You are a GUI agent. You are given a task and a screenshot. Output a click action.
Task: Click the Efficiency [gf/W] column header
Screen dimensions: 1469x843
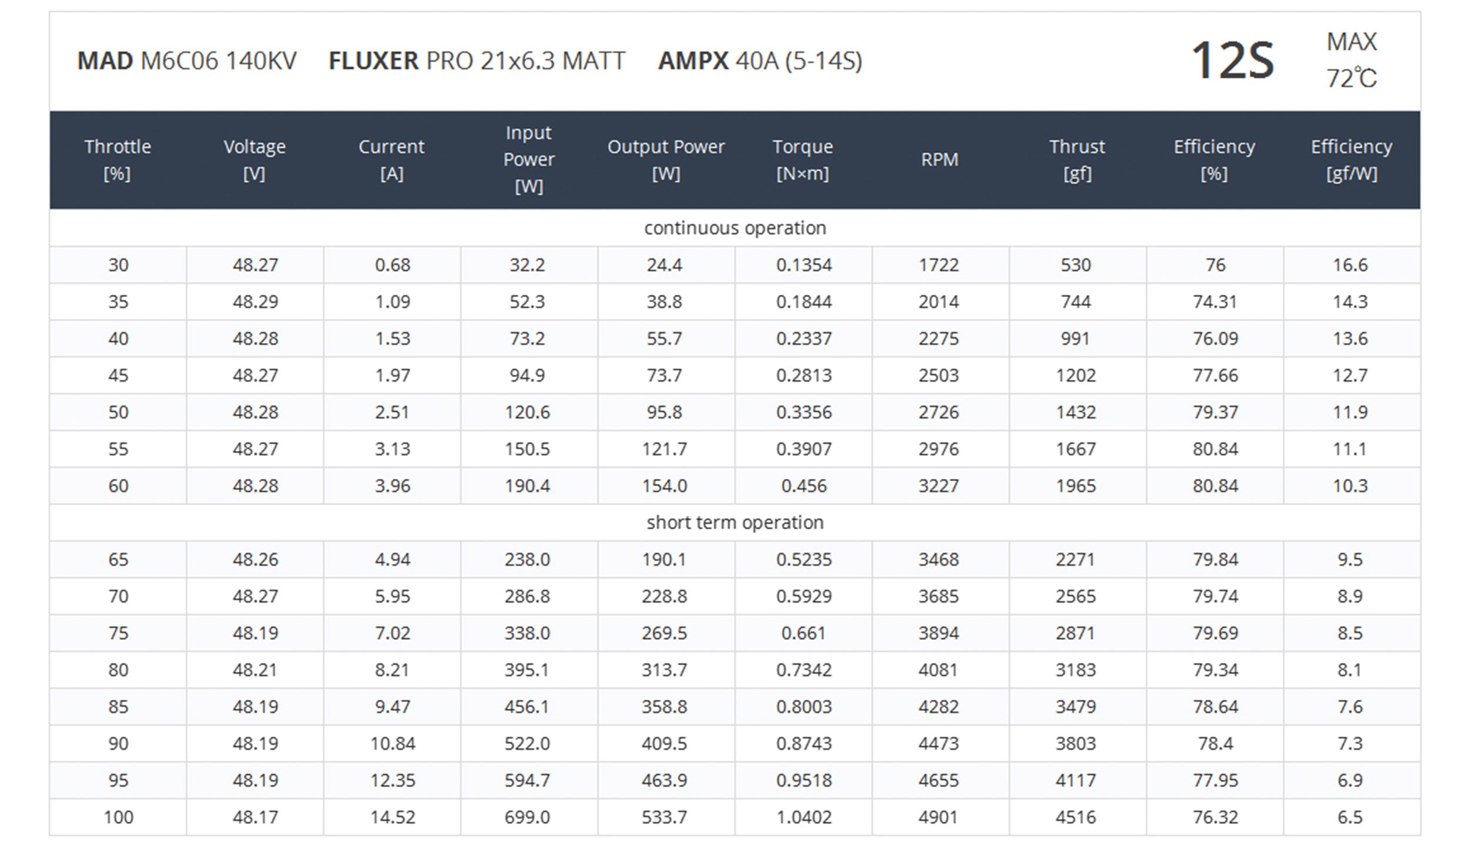[x=1351, y=159]
